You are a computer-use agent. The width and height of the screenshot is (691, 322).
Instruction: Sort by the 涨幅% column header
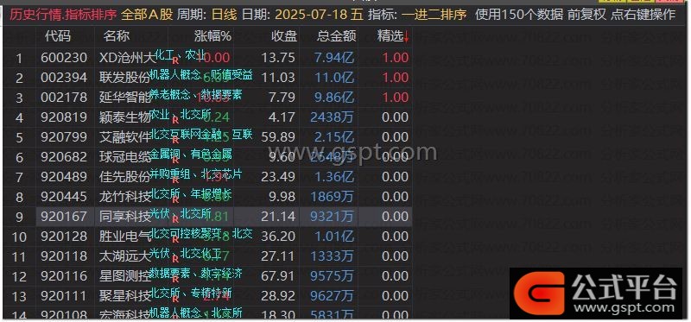pos(212,36)
